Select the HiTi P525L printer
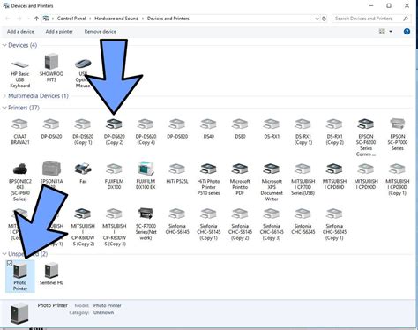Image resolution: width=418 pixels, height=330 pixels. click(x=177, y=173)
